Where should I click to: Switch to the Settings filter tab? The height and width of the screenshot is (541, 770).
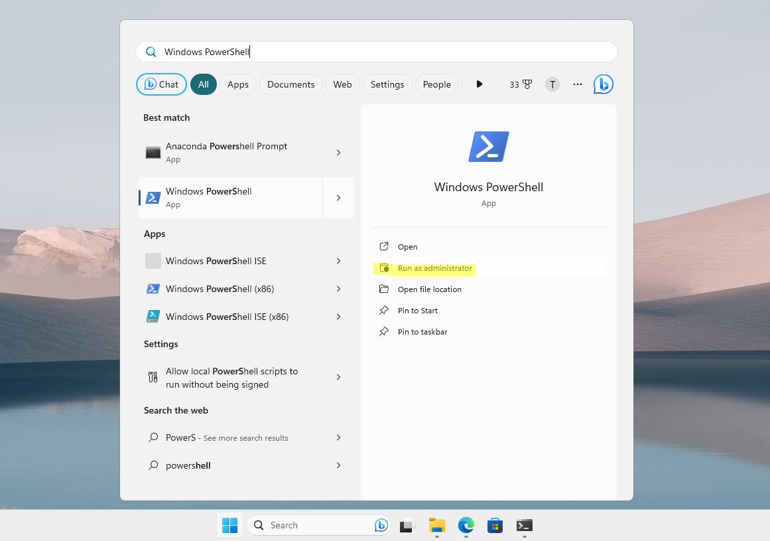387,84
